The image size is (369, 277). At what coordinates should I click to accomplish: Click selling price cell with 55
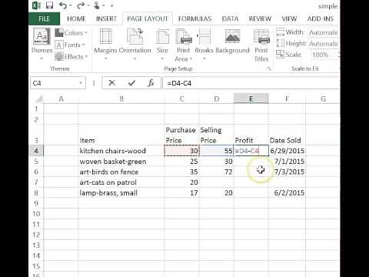click(x=216, y=151)
